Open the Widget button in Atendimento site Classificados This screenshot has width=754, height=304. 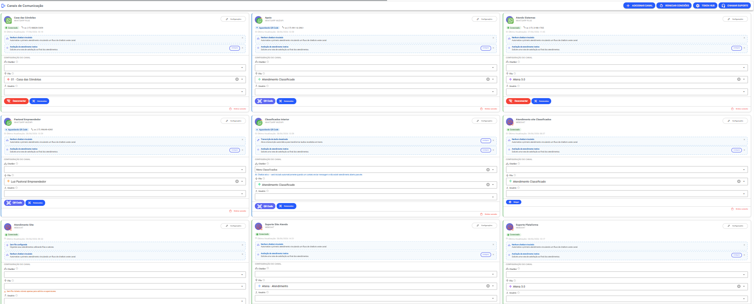click(x=514, y=202)
